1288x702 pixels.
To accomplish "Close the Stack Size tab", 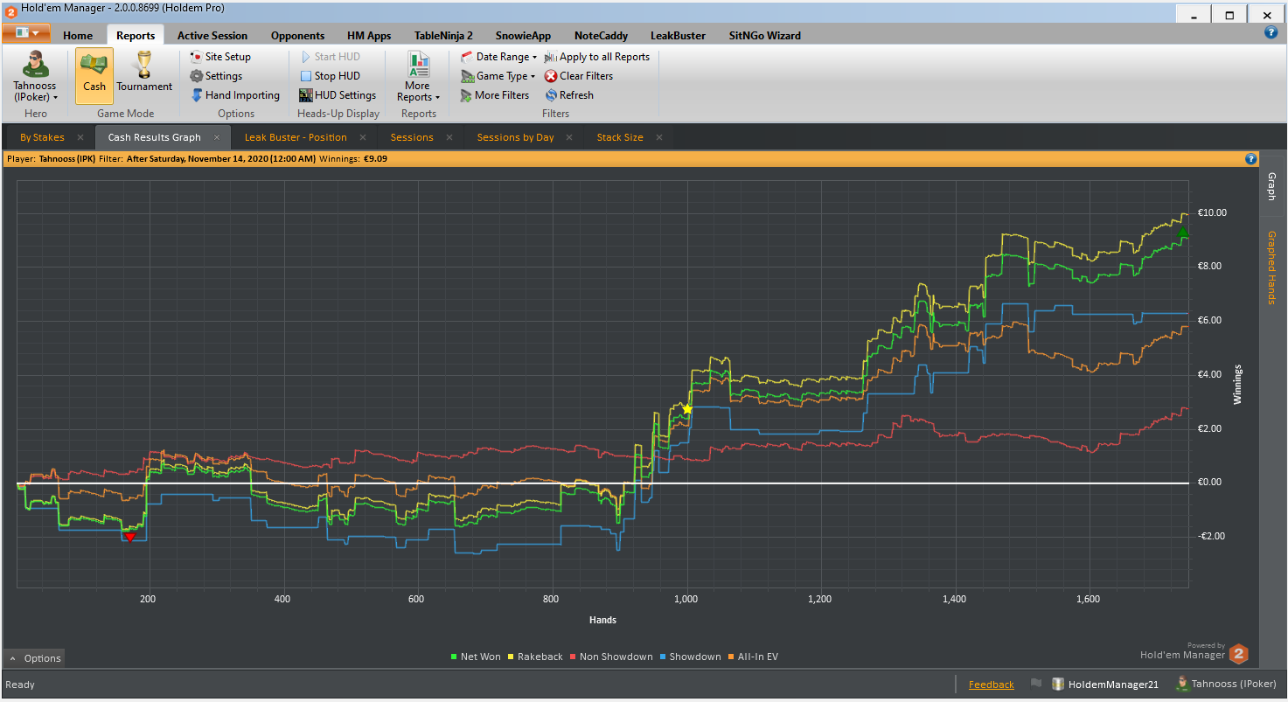I will 659,137.
